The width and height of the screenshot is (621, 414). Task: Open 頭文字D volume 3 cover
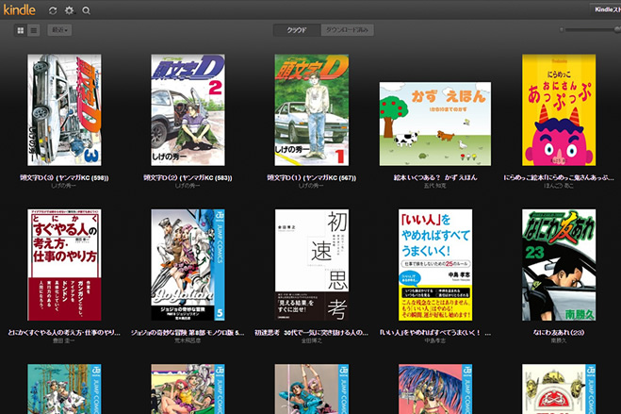(64, 110)
